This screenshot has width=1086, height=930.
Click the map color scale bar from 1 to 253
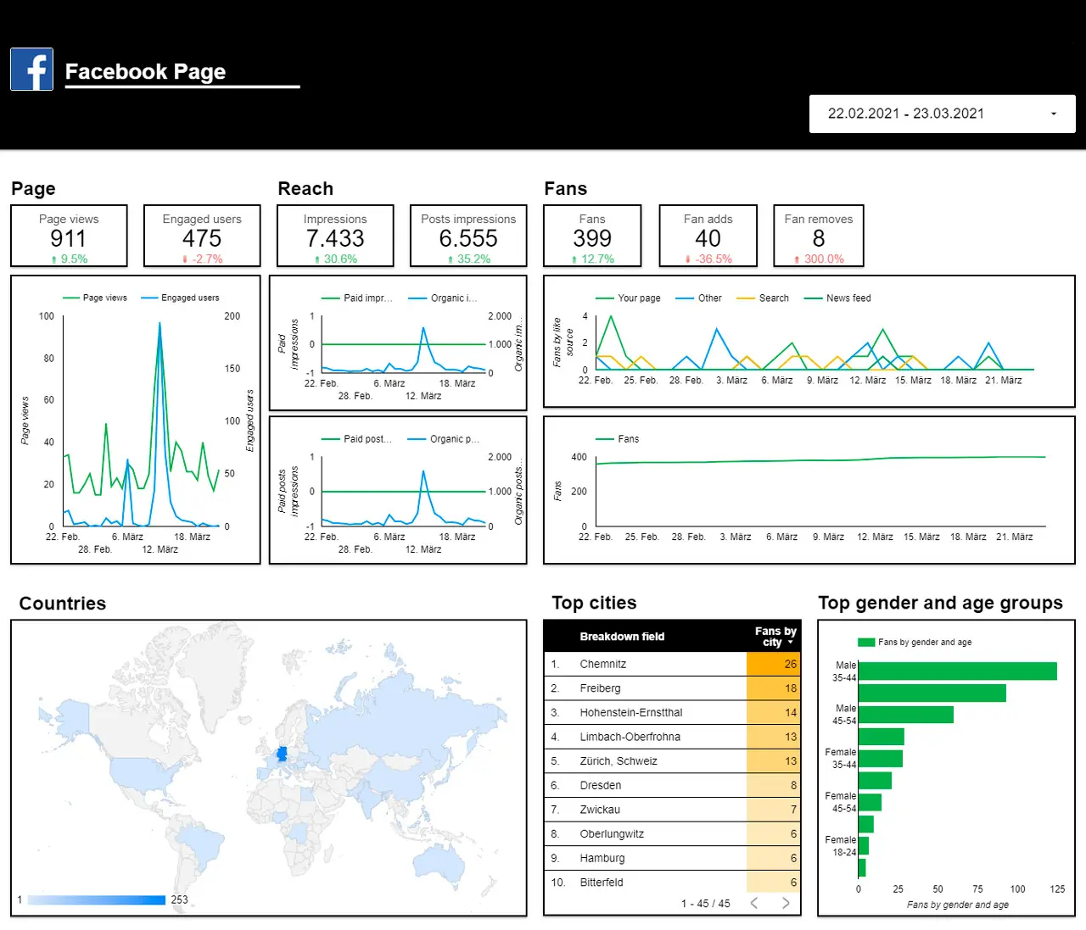pos(97,899)
